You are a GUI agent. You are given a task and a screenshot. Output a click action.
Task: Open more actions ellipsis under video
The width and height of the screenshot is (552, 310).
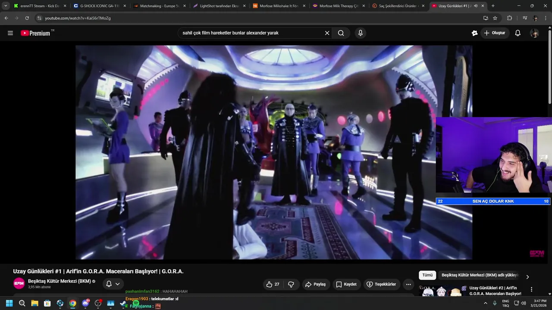coord(408,284)
